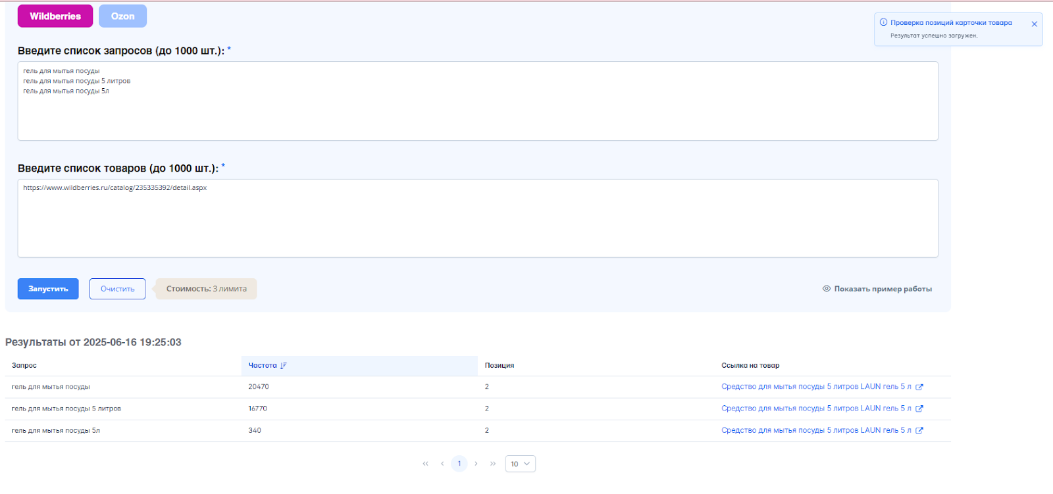Go to previous page arrow
The image size is (1053, 494).
(x=442, y=464)
